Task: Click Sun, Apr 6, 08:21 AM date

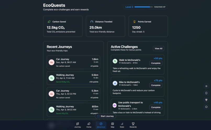Action: click(x=66, y=62)
